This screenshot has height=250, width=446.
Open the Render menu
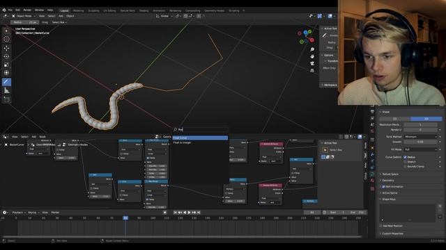pos(27,10)
